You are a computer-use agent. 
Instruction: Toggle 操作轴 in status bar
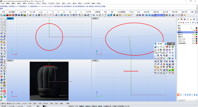(x=100, y=106)
